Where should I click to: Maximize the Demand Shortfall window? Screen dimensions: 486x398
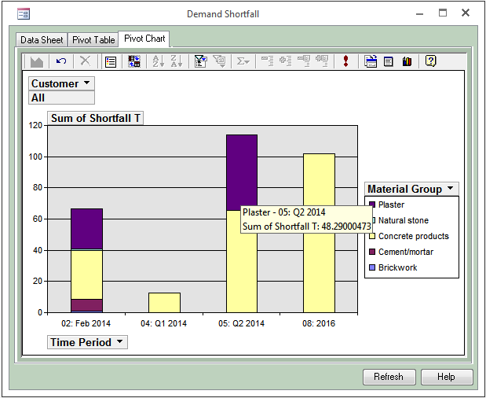click(x=443, y=13)
